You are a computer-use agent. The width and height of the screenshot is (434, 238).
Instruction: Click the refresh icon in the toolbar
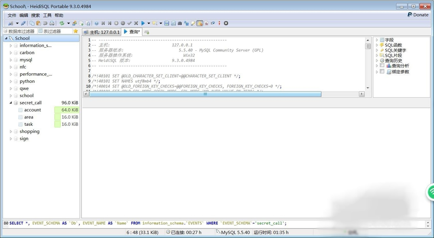[62, 23]
